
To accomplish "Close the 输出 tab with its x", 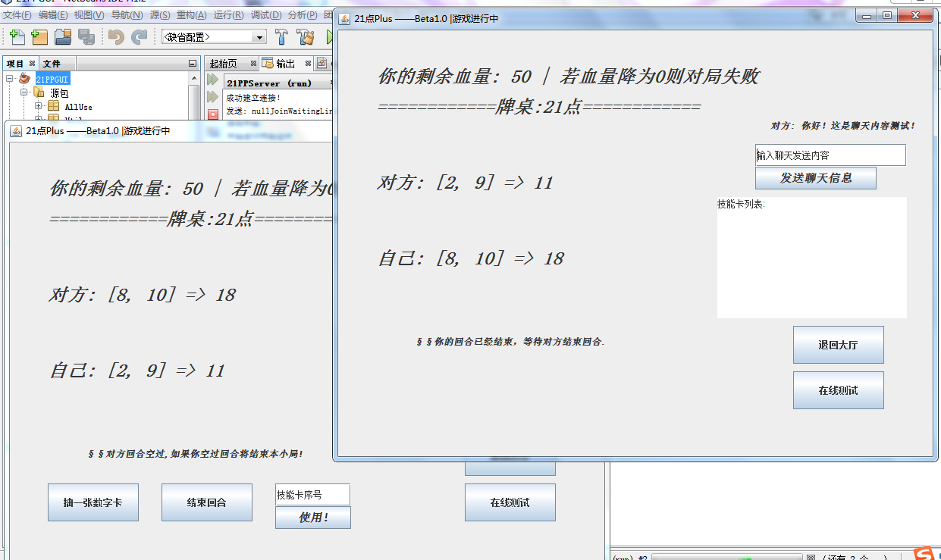I will coord(308,64).
